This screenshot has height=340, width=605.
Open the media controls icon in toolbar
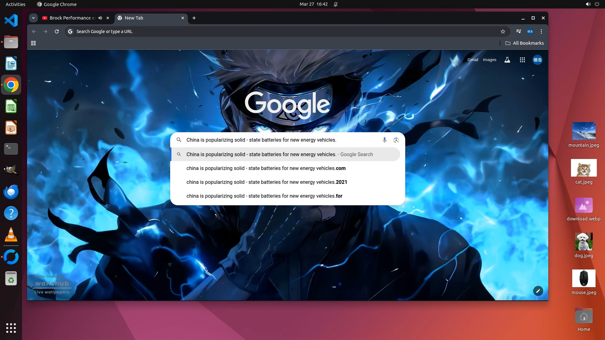518,31
